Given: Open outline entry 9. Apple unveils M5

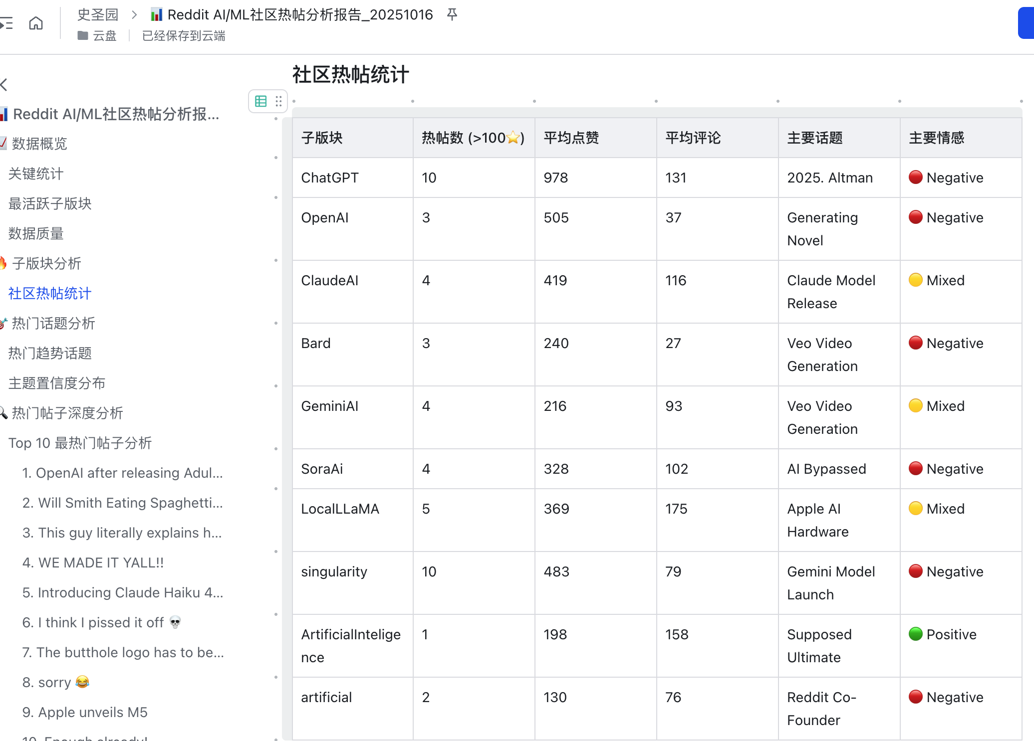Looking at the screenshot, I should point(85,712).
